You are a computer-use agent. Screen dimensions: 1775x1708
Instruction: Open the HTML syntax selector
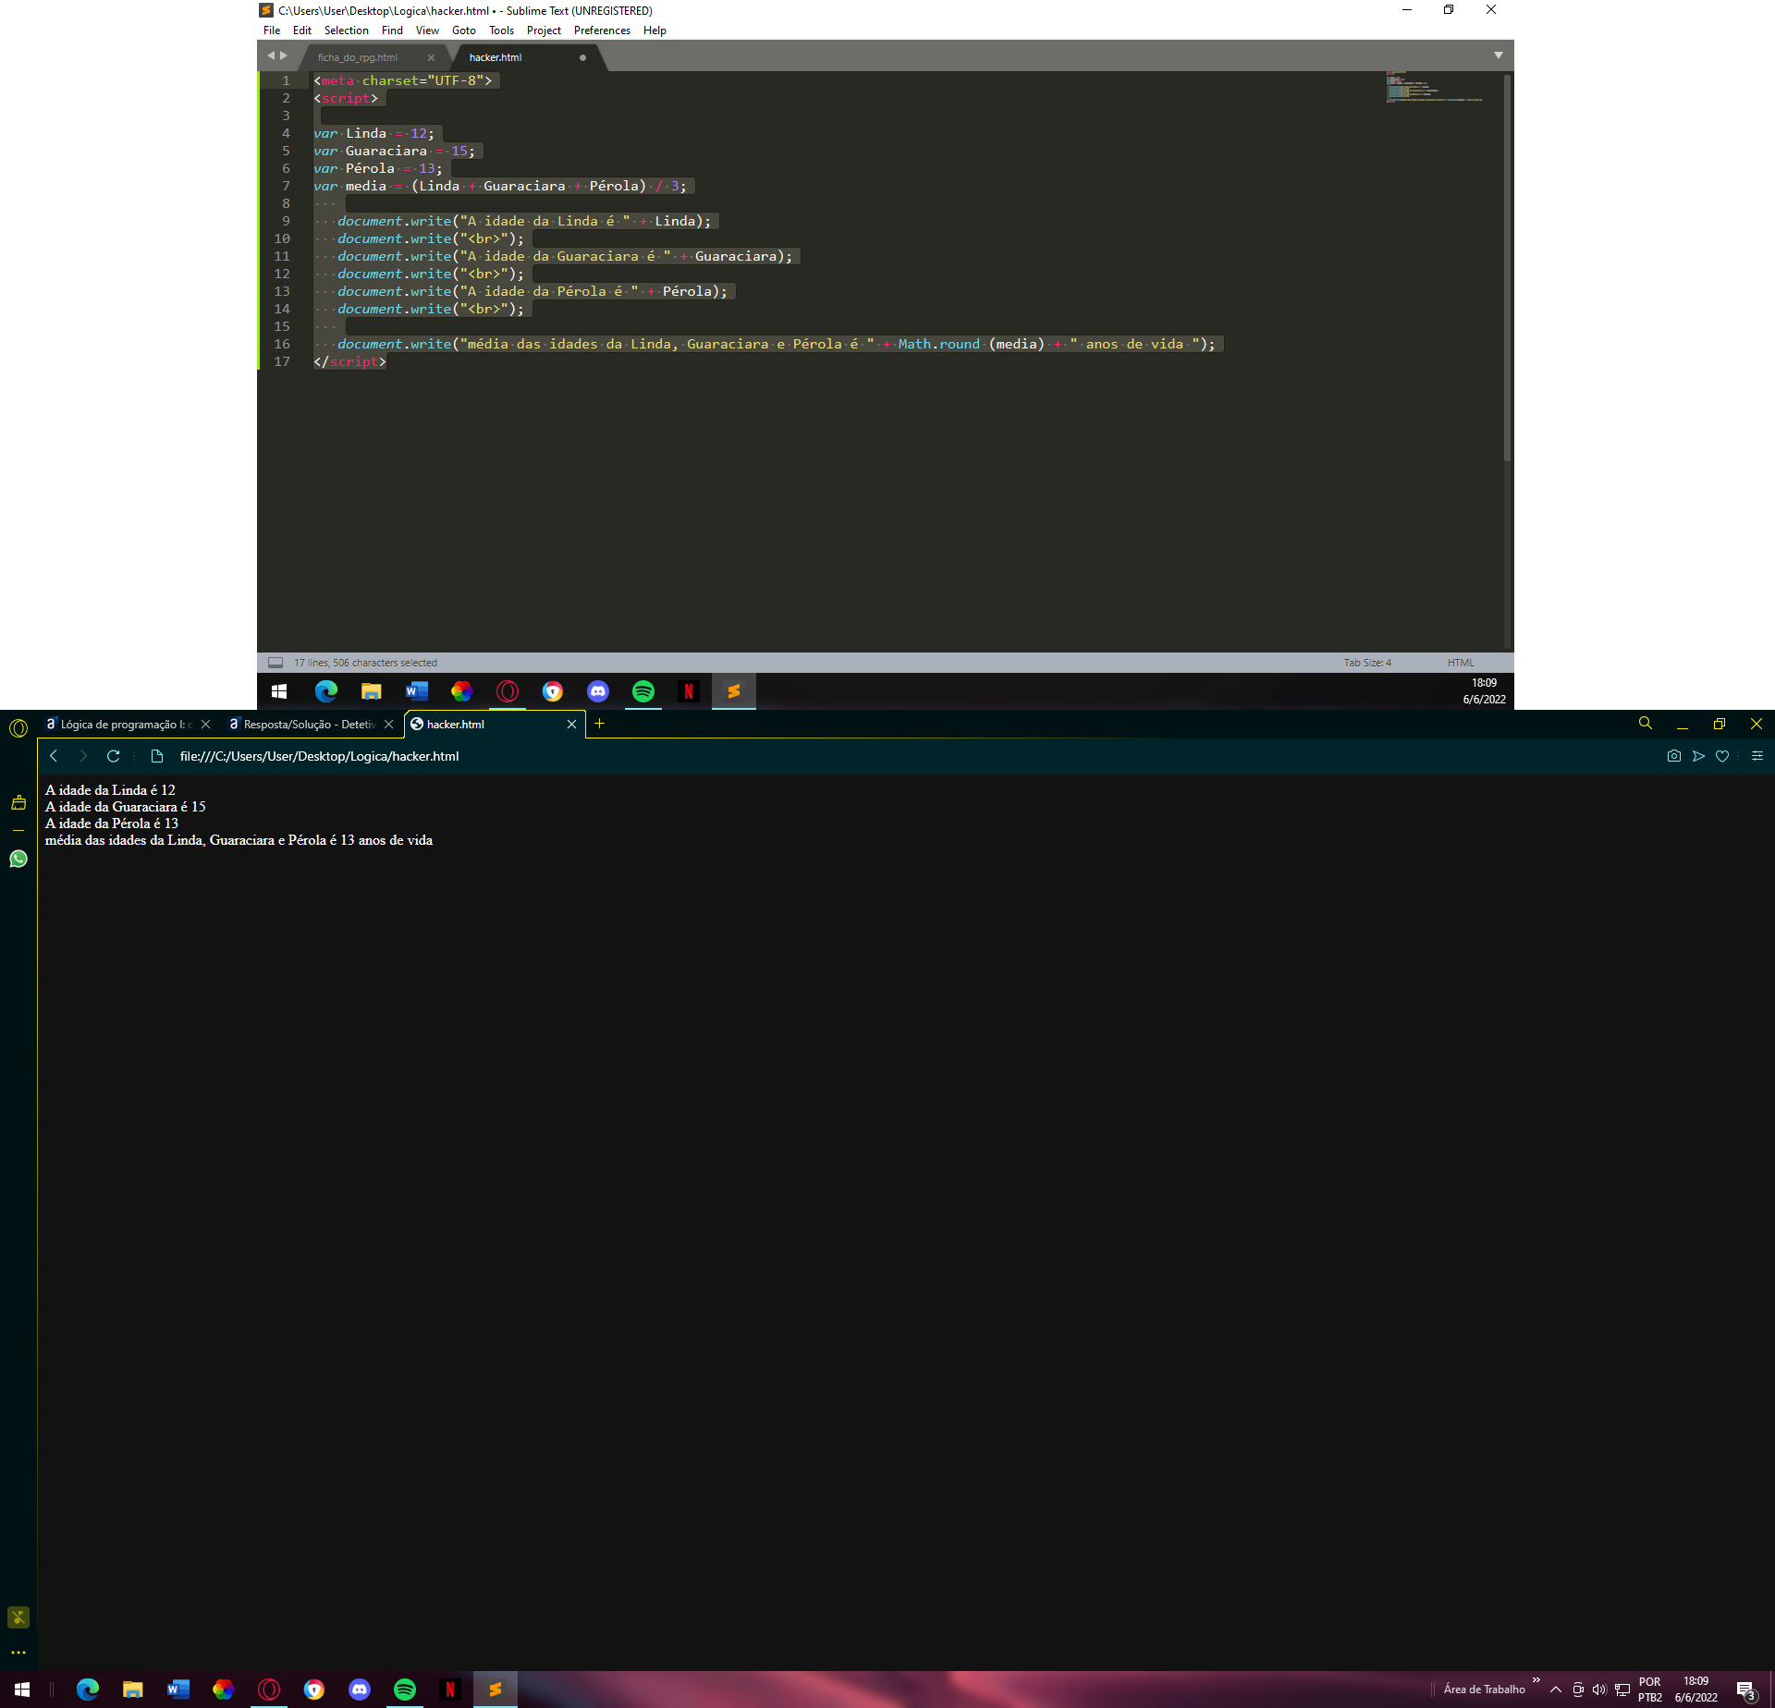click(x=1461, y=663)
